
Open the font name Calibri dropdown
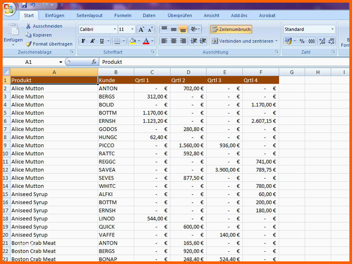click(x=115, y=29)
